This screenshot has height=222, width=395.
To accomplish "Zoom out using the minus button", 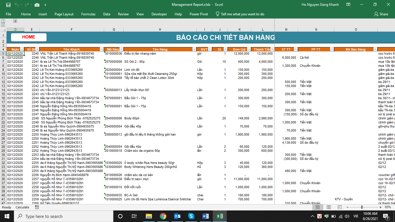I will click(347, 207).
